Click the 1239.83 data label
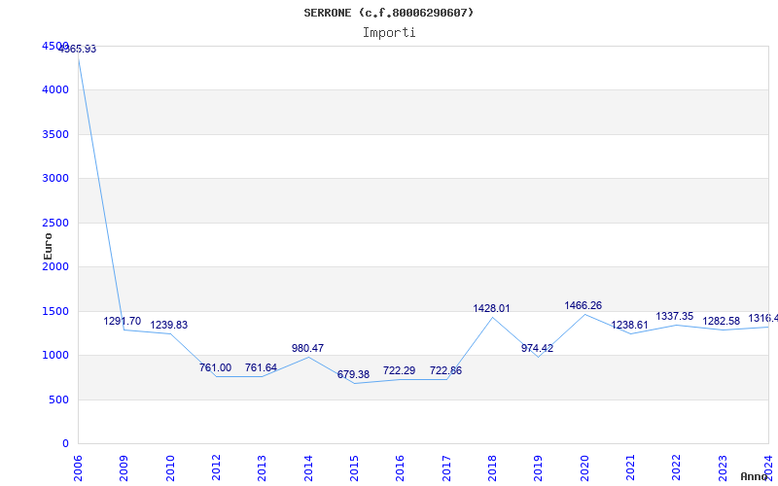The image size is (778, 486). 168,325
